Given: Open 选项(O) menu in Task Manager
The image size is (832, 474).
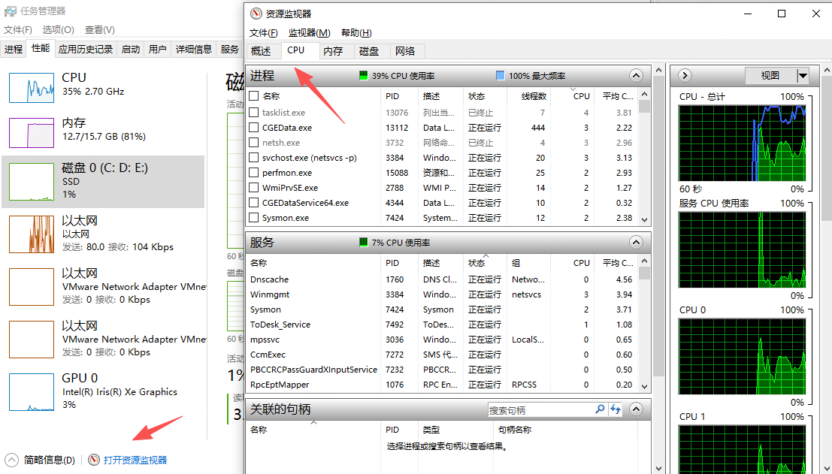Looking at the screenshot, I should tap(59, 30).
